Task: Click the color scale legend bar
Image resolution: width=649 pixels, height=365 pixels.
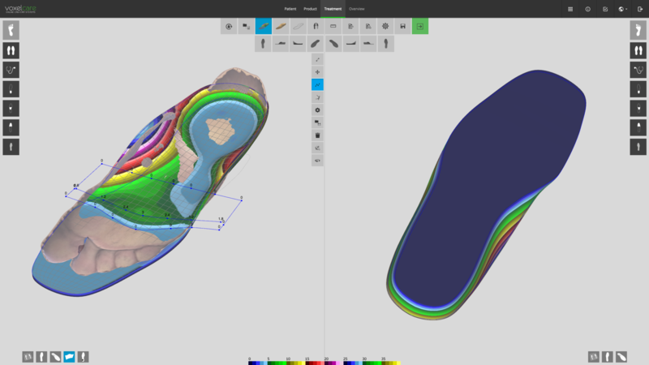Action: click(x=324, y=362)
